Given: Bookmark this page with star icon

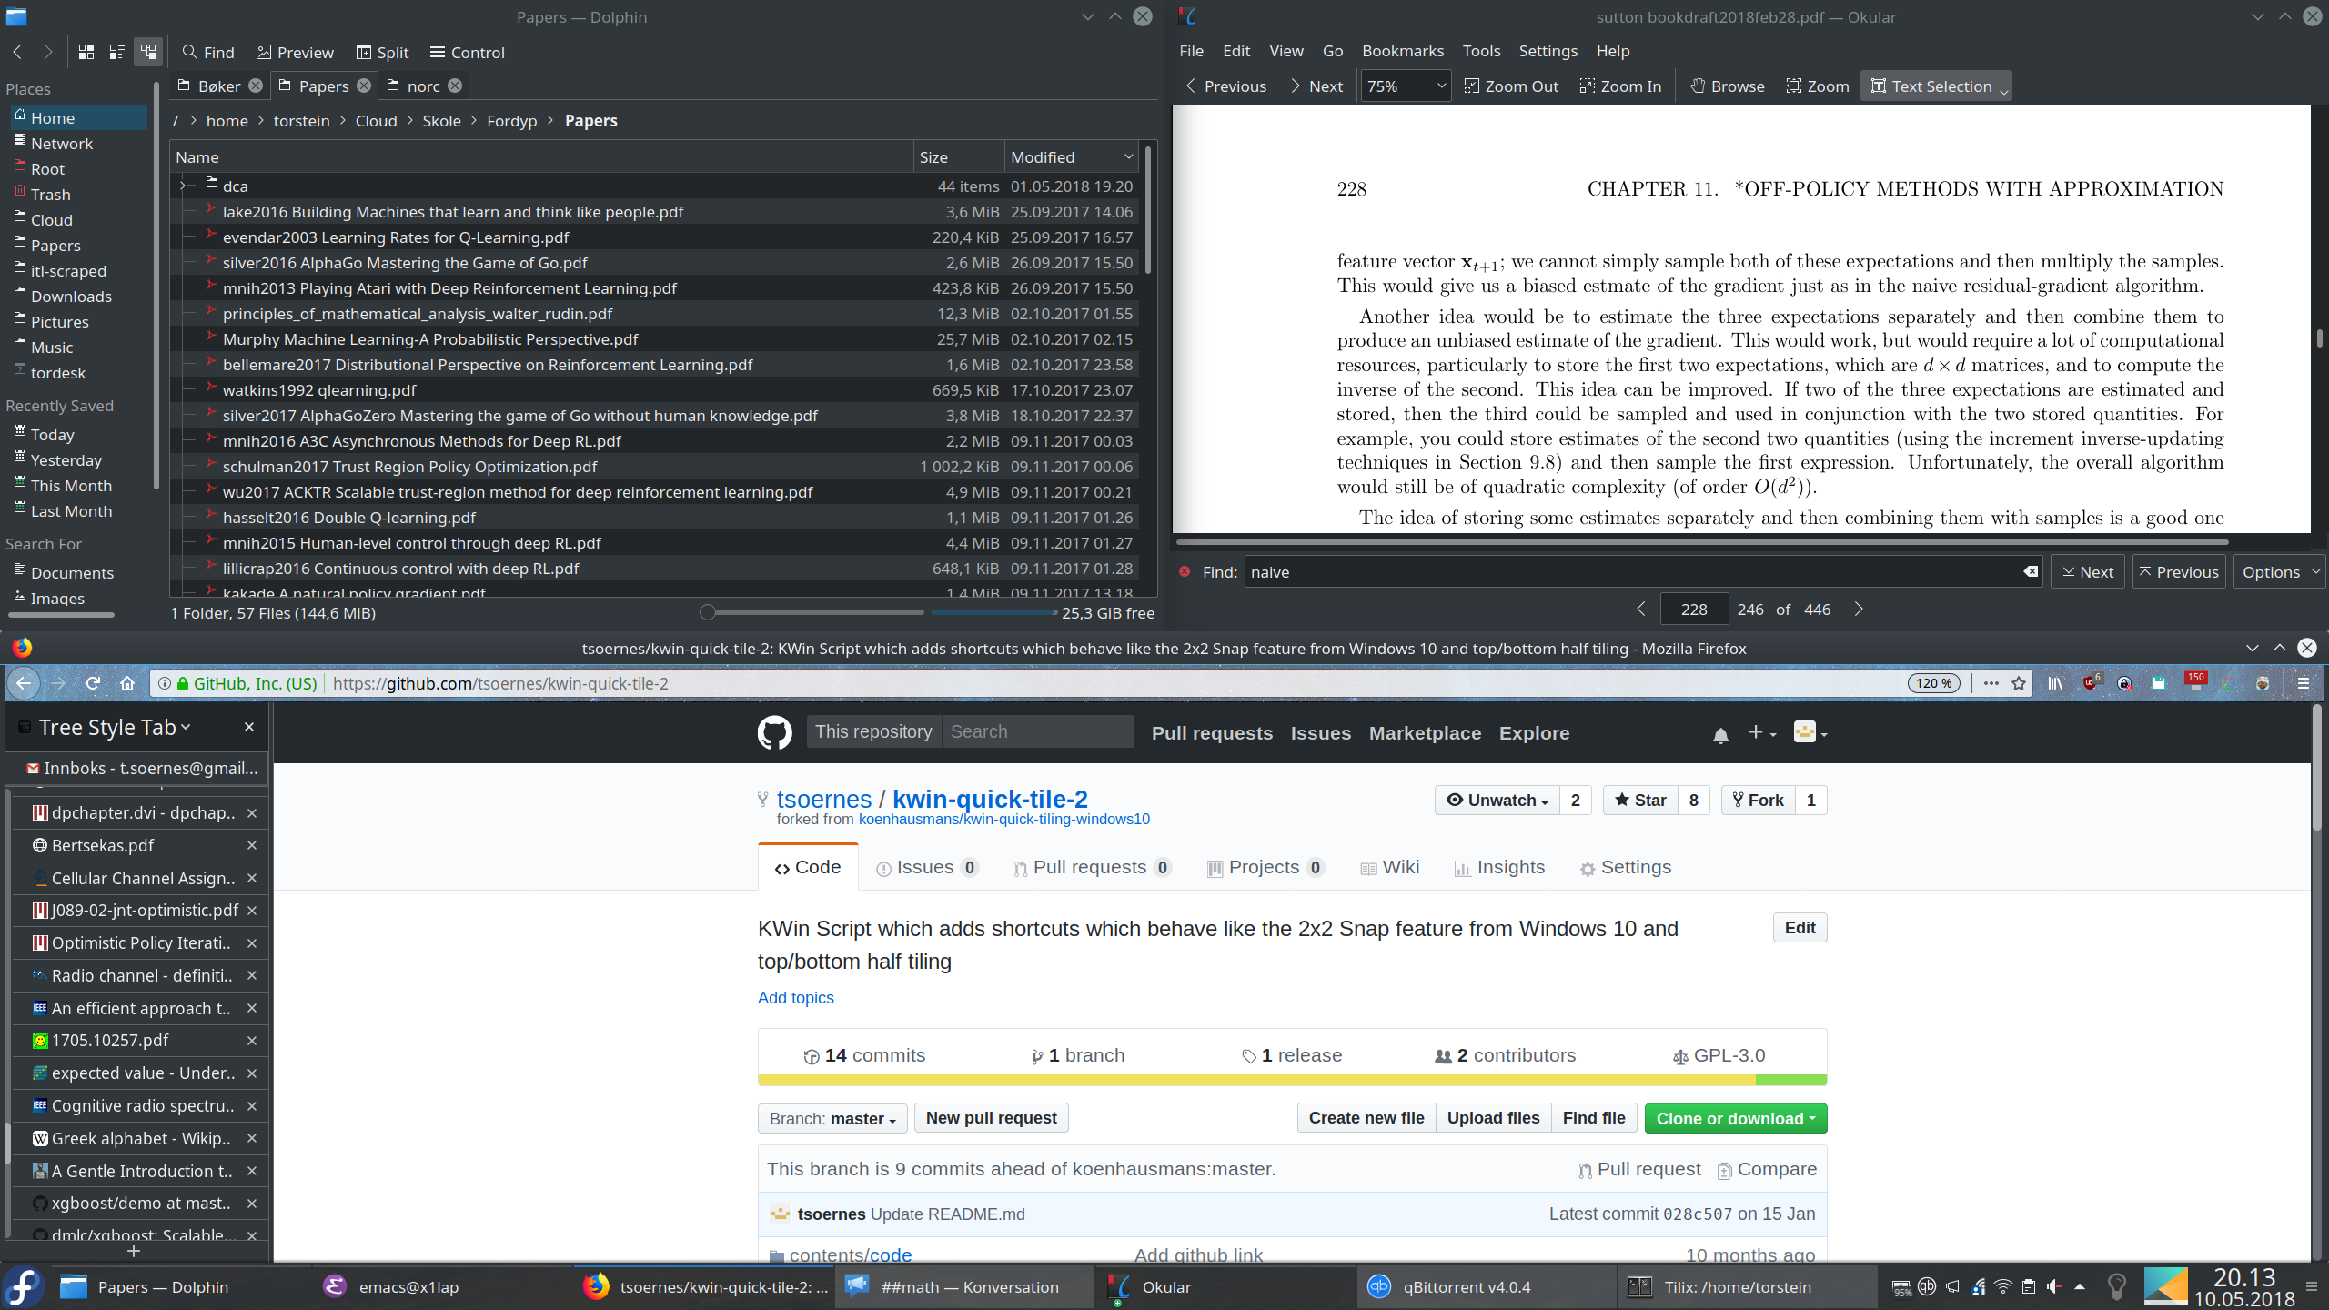Looking at the screenshot, I should [x=2019, y=683].
